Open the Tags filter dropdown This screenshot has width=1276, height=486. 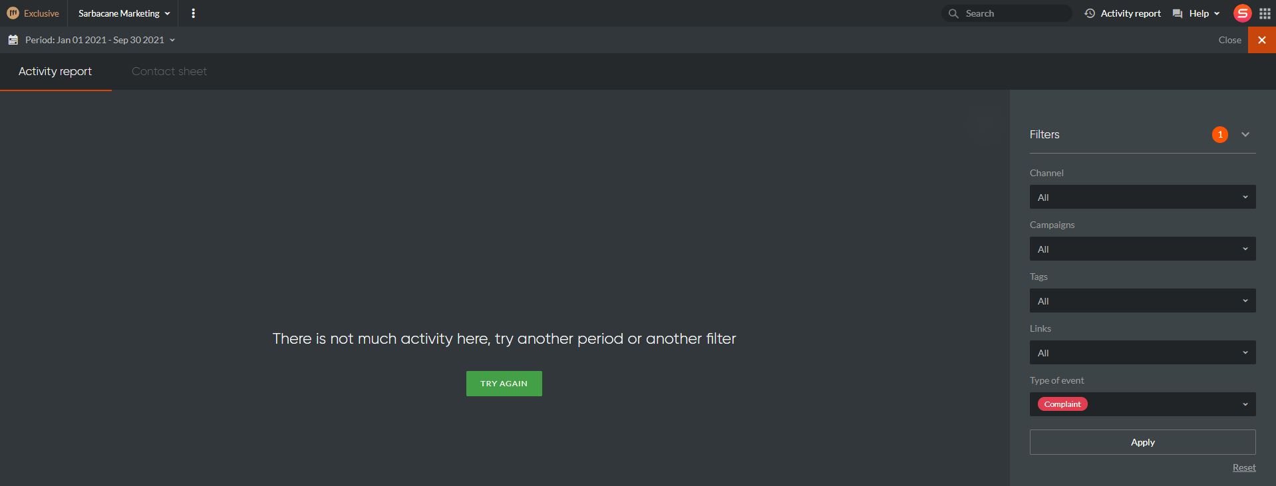pyautogui.click(x=1142, y=301)
